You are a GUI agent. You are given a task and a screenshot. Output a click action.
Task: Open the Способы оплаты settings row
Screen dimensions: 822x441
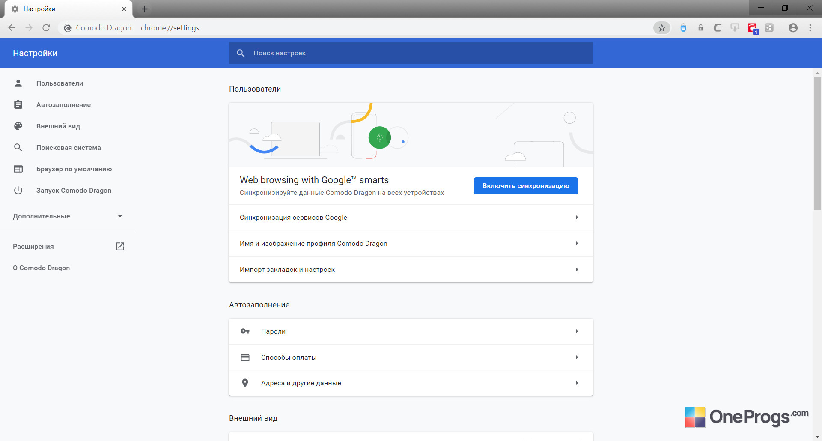click(x=411, y=358)
